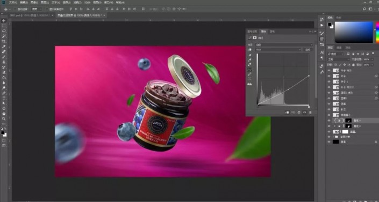
Task: Select the Crop tool
Action: [x=4, y=41]
